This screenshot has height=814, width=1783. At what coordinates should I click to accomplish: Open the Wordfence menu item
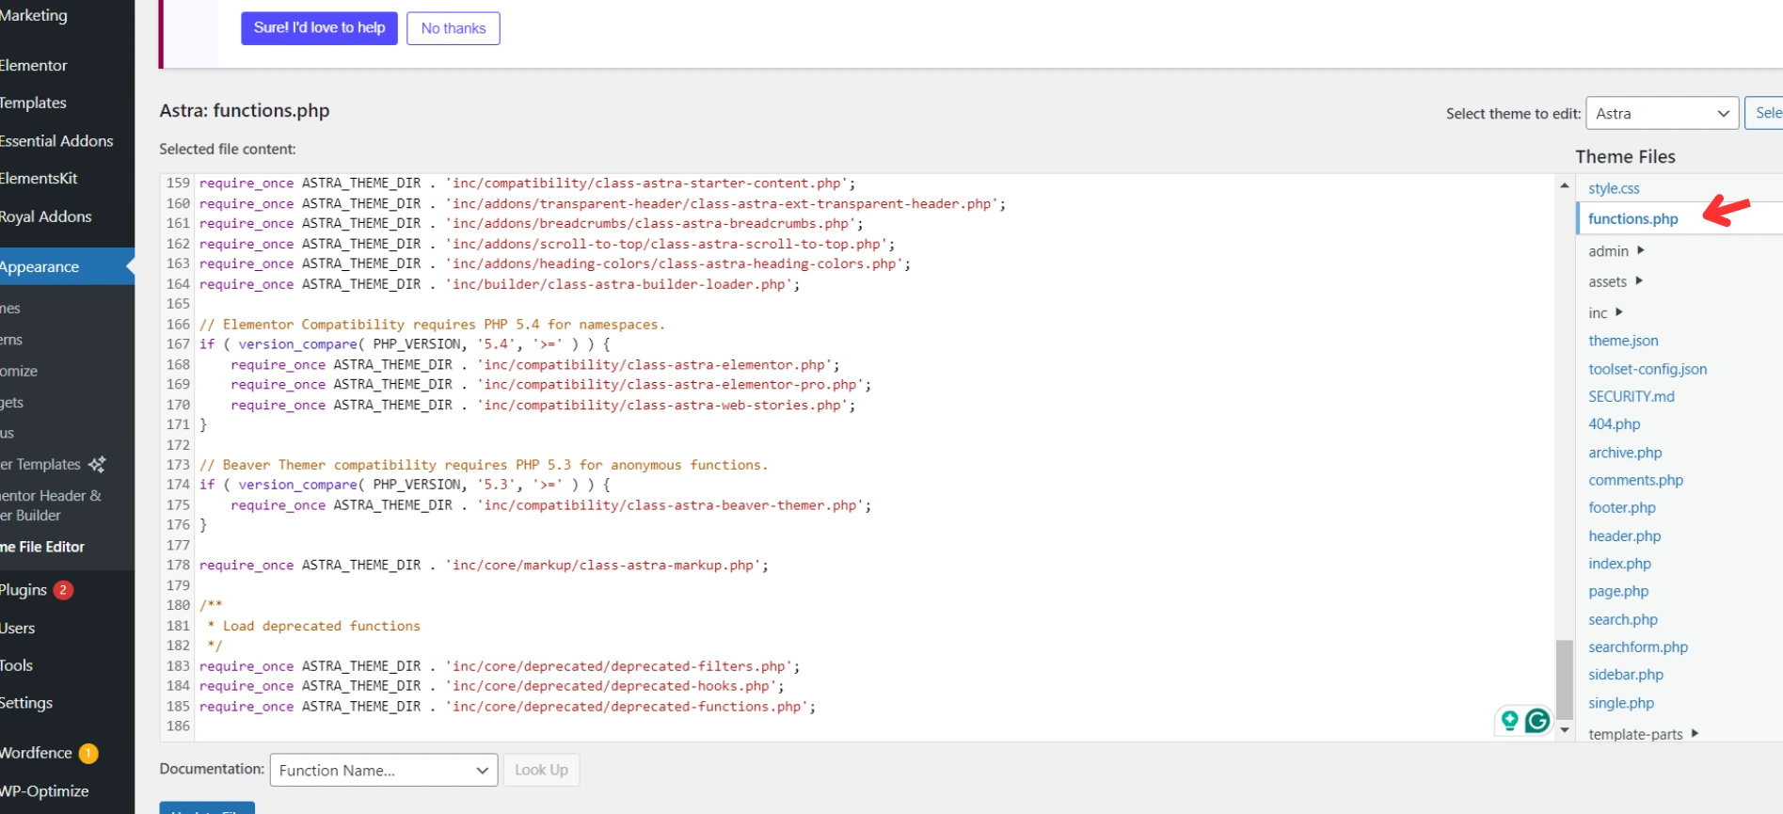coord(36,753)
